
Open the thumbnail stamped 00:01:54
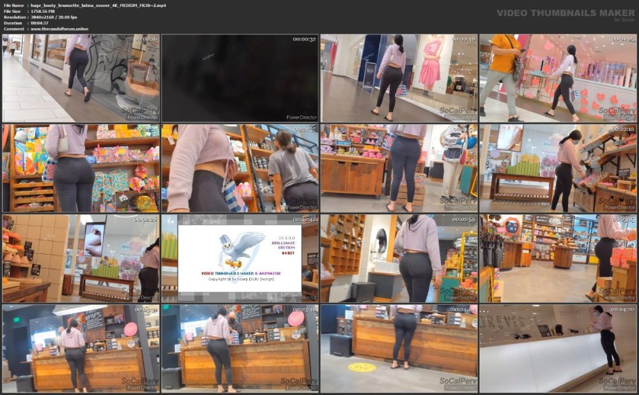pyautogui.click(x=399, y=168)
